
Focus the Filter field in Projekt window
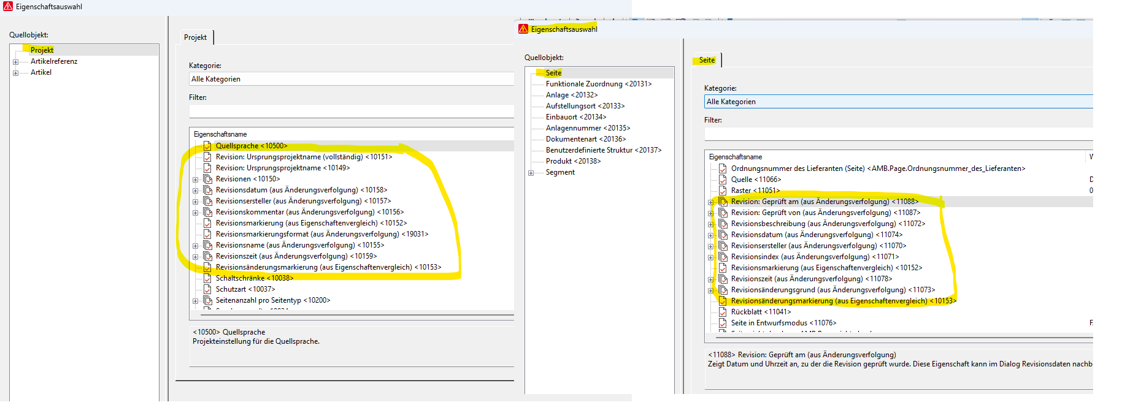click(x=352, y=111)
